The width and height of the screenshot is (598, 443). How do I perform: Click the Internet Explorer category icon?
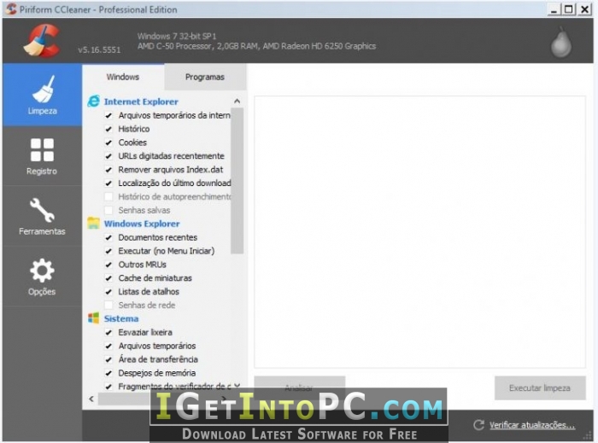click(x=93, y=102)
